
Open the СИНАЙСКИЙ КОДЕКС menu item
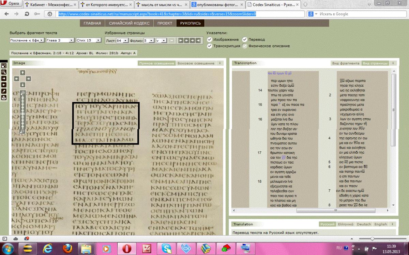click(129, 23)
